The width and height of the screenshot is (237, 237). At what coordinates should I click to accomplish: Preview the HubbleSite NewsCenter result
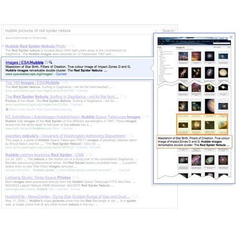(x=137, y=196)
